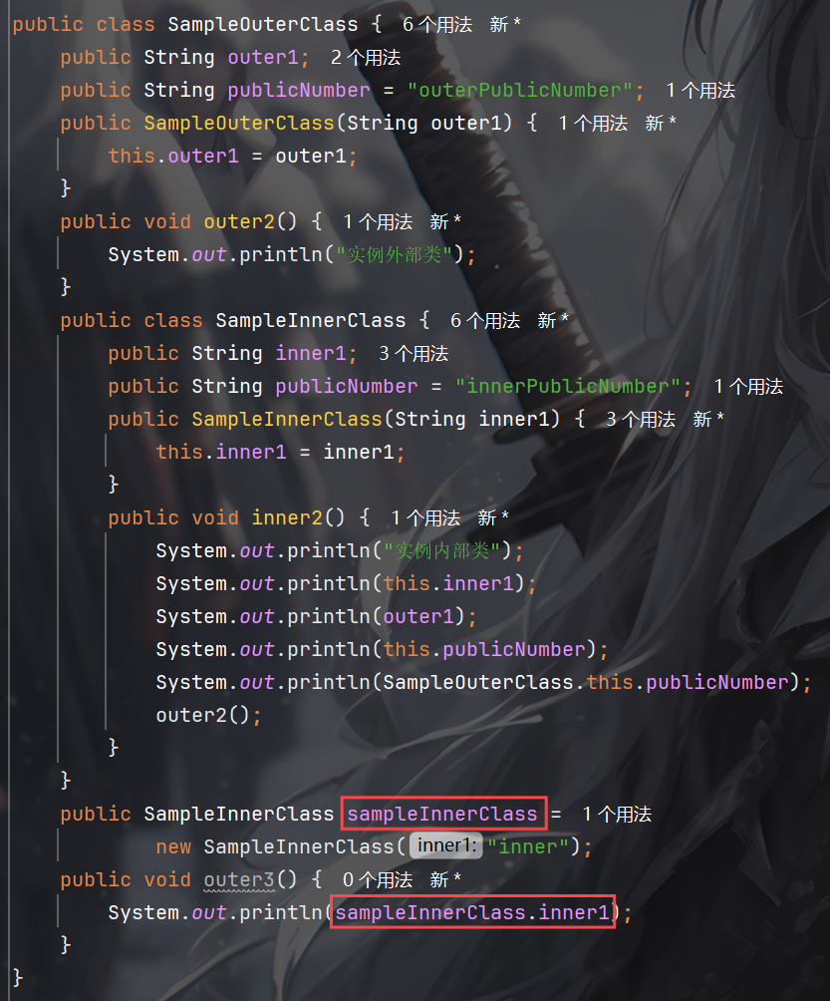The image size is (830, 1001).
Task: Open the "3 个用法" hint for inner1 field
Action: click(414, 354)
